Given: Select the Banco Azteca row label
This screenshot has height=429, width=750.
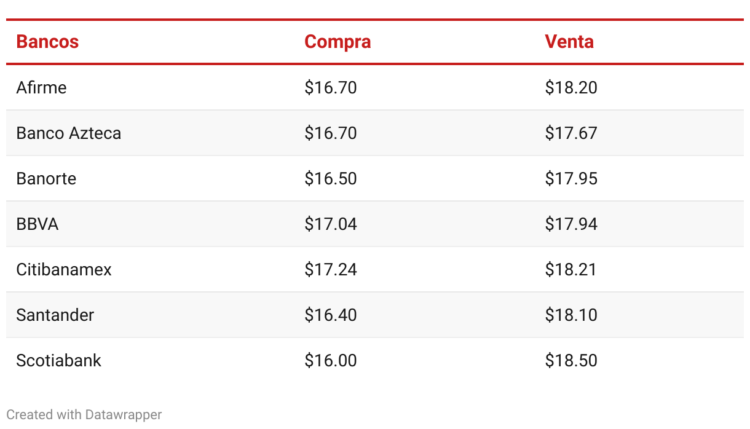Looking at the screenshot, I should click(69, 133).
